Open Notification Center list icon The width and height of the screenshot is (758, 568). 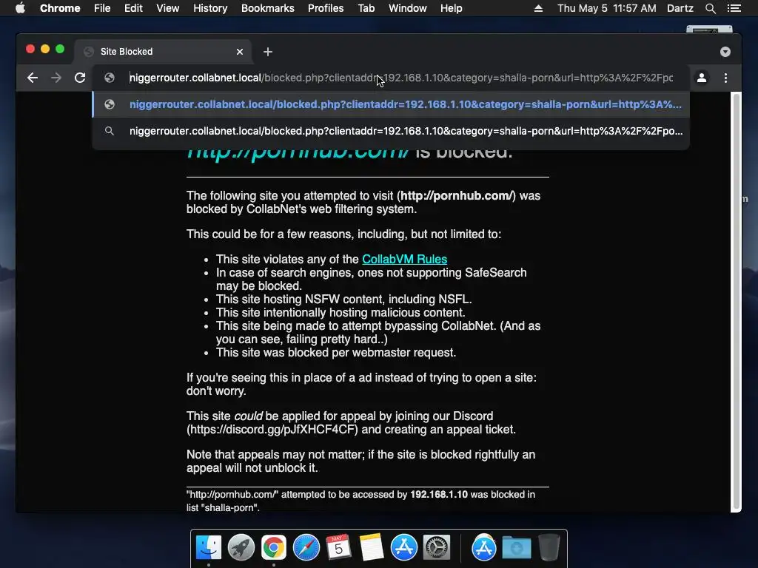tap(734, 8)
